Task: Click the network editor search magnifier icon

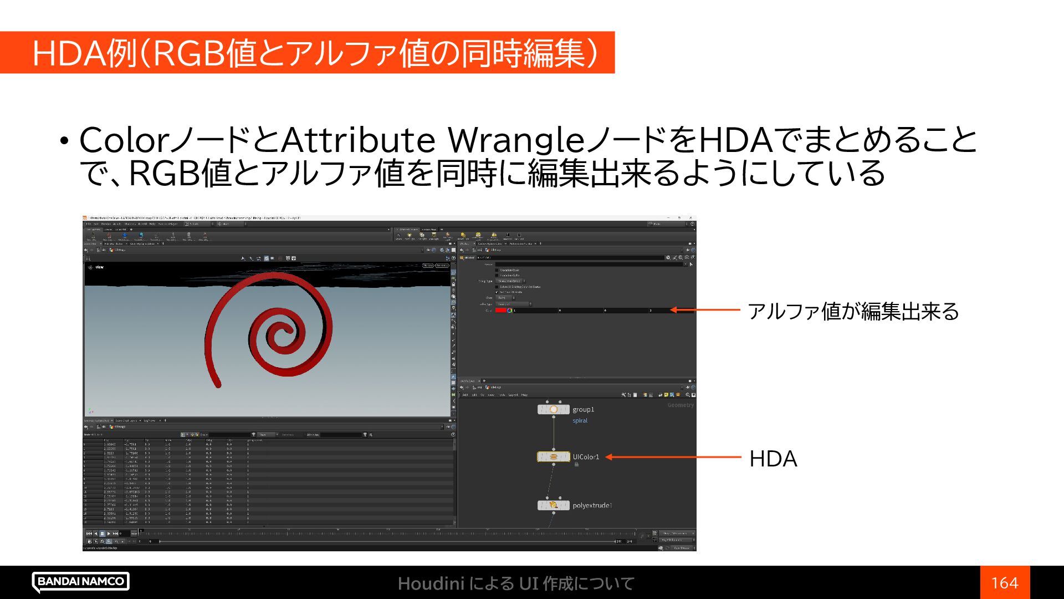Action: (x=688, y=395)
